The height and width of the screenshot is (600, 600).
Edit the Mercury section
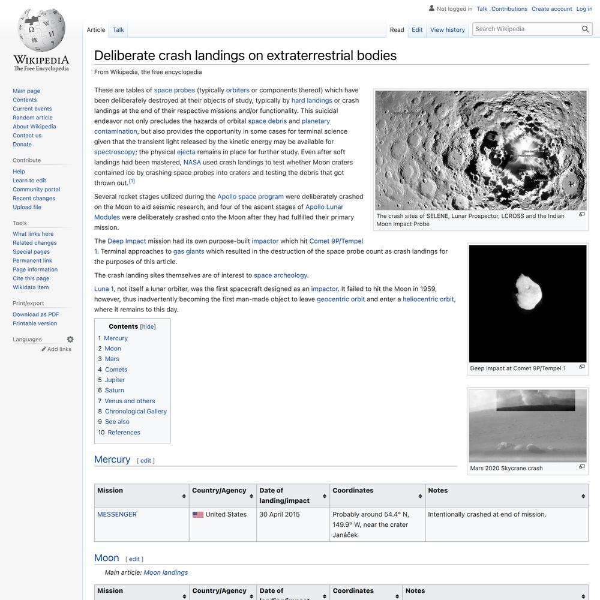pyautogui.click(x=146, y=461)
